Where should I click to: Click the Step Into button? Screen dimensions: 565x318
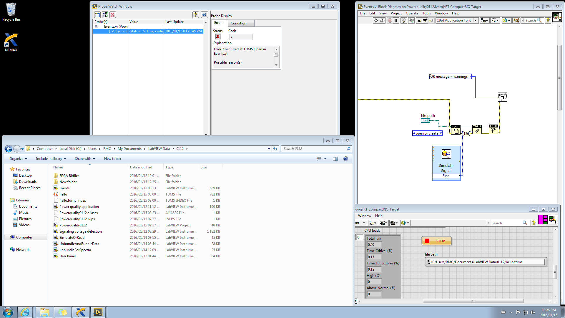[418, 20]
